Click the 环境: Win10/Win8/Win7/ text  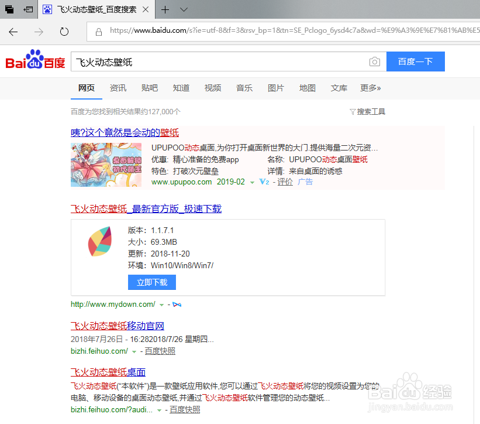pyautogui.click(x=171, y=265)
